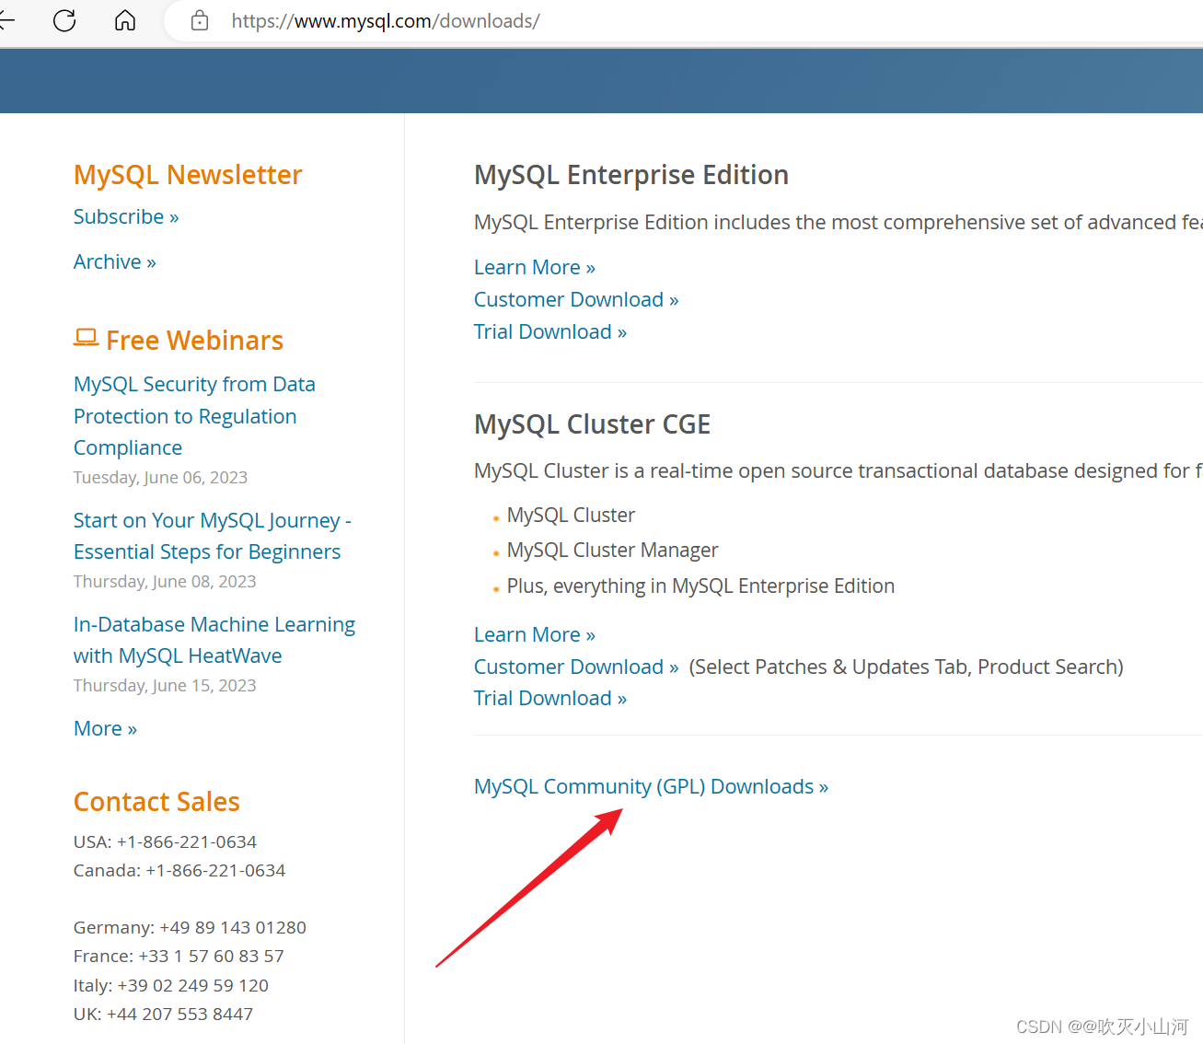The image size is (1203, 1044).
Task: Click the Canada phone number line
Action: coord(179,871)
